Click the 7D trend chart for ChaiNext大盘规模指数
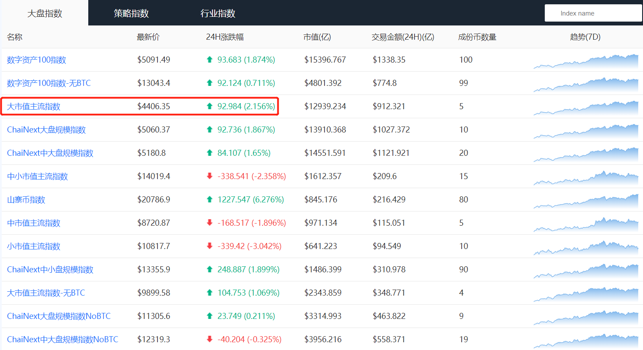The height and width of the screenshot is (350, 643). [586, 131]
